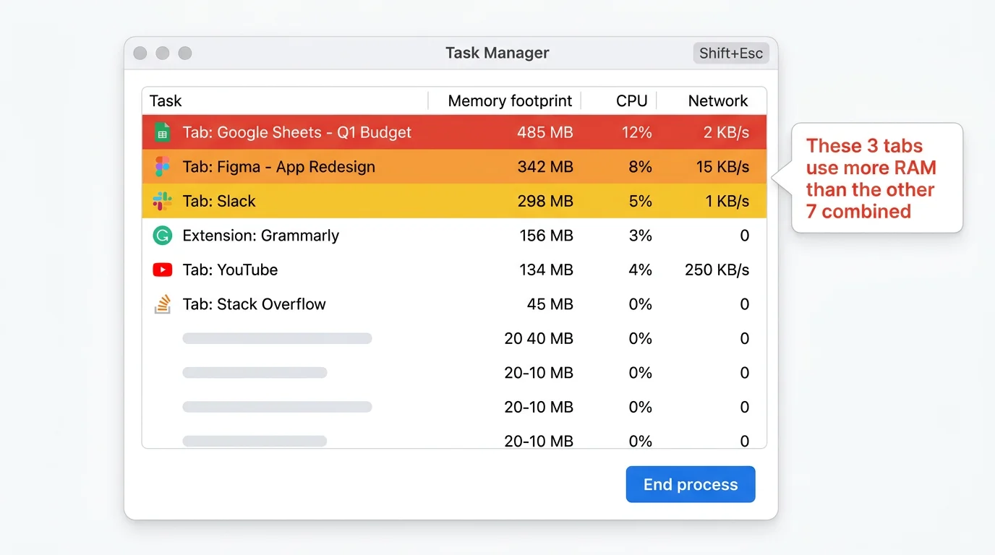
Task: Select the Google Sheets - Q1 Budget row
Action: tap(362, 132)
